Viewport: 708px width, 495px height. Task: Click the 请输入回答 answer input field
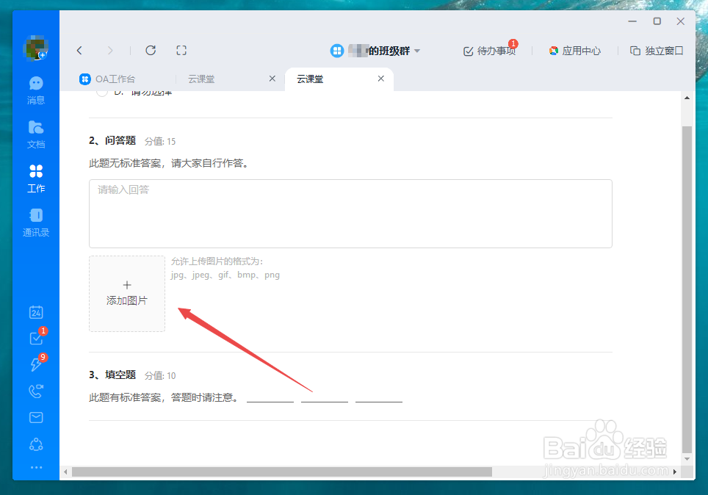click(350, 213)
